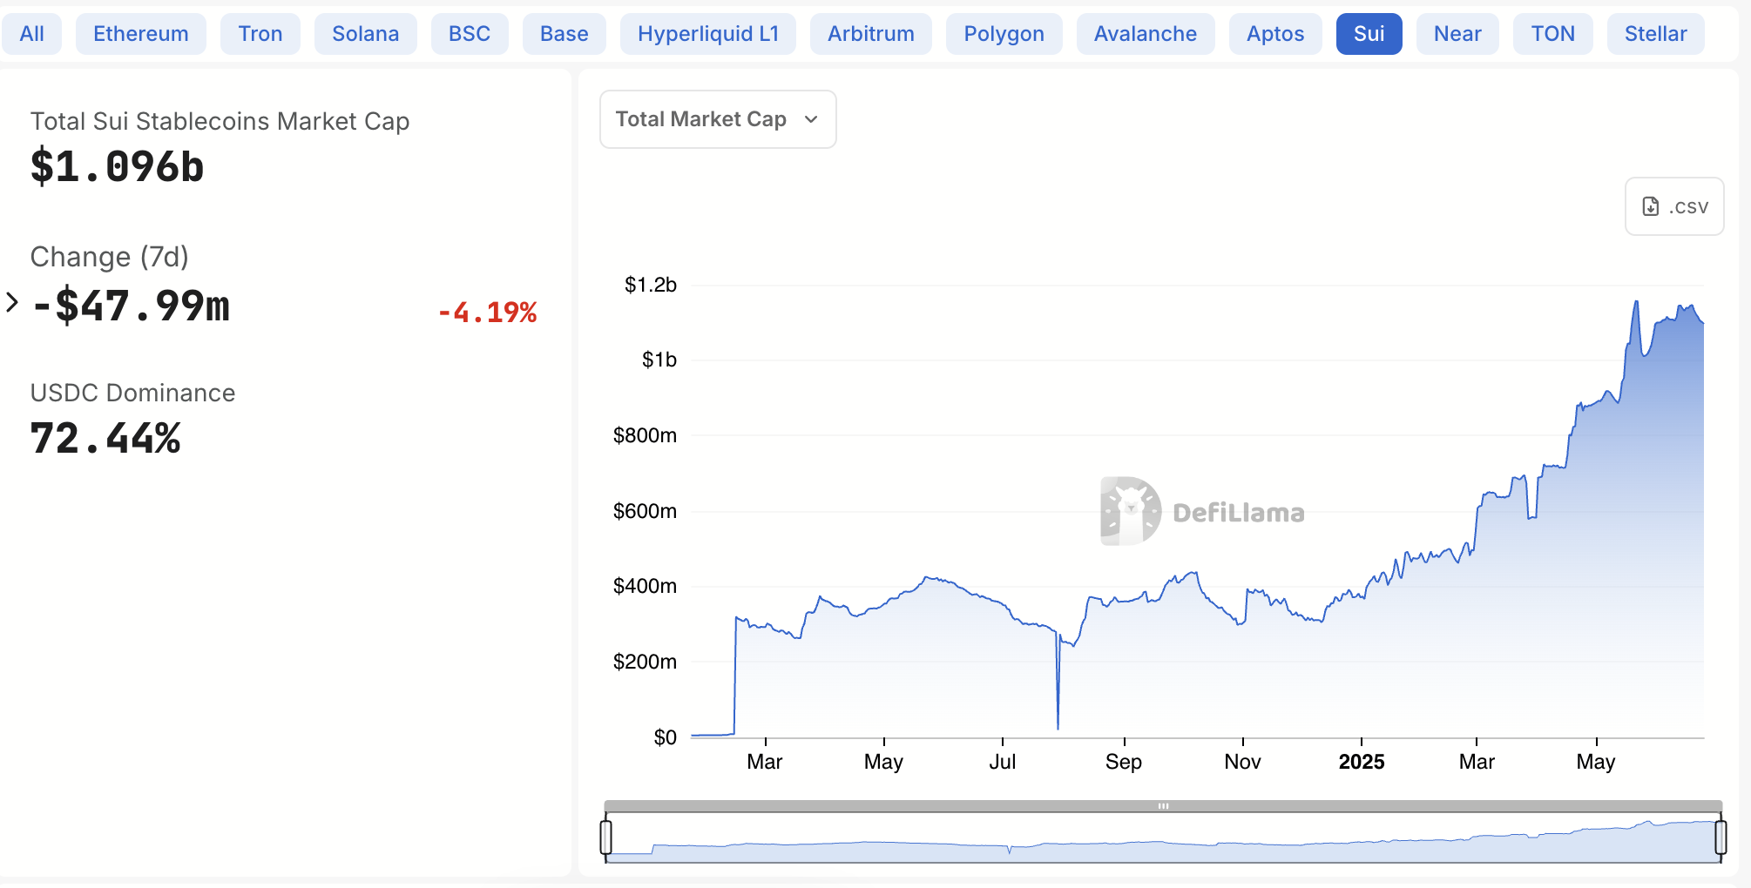1751x888 pixels.
Task: View Base chain stablecoins
Action: 564,33
